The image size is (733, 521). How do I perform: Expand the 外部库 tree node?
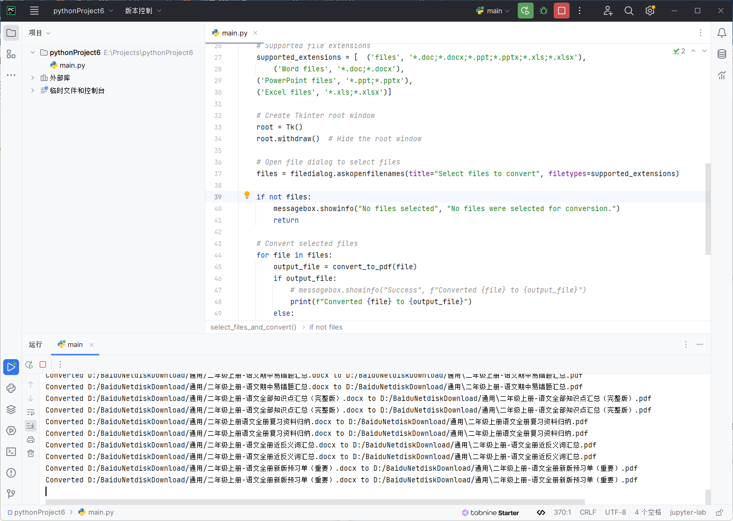coord(33,78)
